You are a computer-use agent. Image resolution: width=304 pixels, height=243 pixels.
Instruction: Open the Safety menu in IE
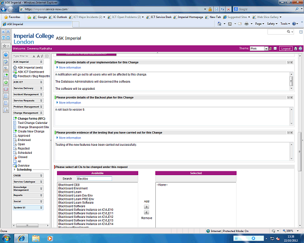coord(272,23)
